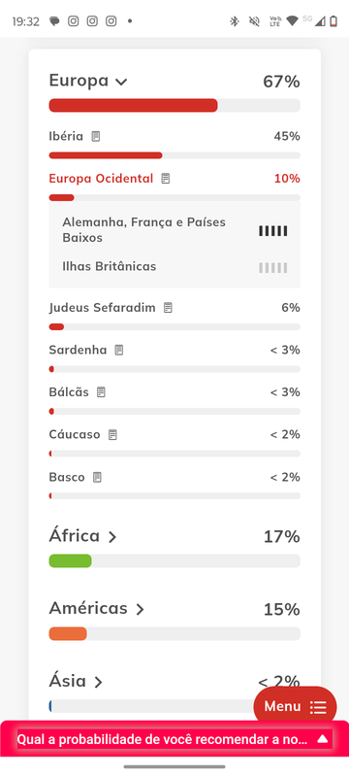The width and height of the screenshot is (349, 777).
Task: Tap the Basco info document icon
Action: pos(97,477)
